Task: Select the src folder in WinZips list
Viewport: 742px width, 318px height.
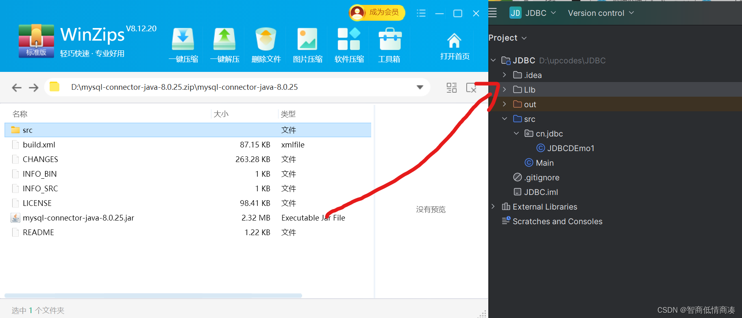Action: (188, 130)
